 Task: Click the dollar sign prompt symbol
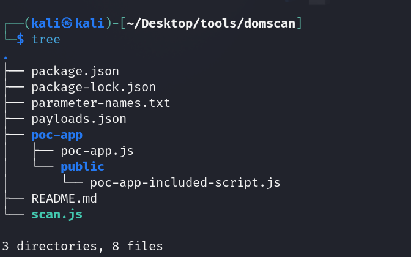20,40
